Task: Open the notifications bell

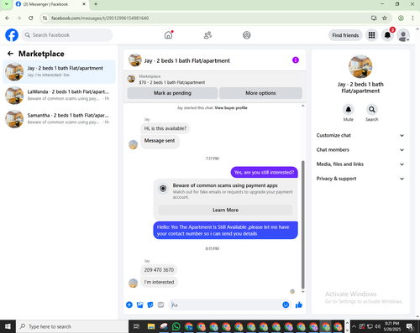Action: point(387,35)
